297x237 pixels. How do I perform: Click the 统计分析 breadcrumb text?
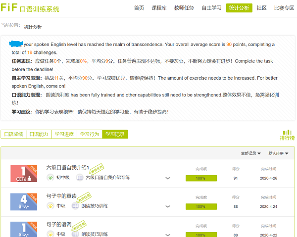[x=33, y=27]
